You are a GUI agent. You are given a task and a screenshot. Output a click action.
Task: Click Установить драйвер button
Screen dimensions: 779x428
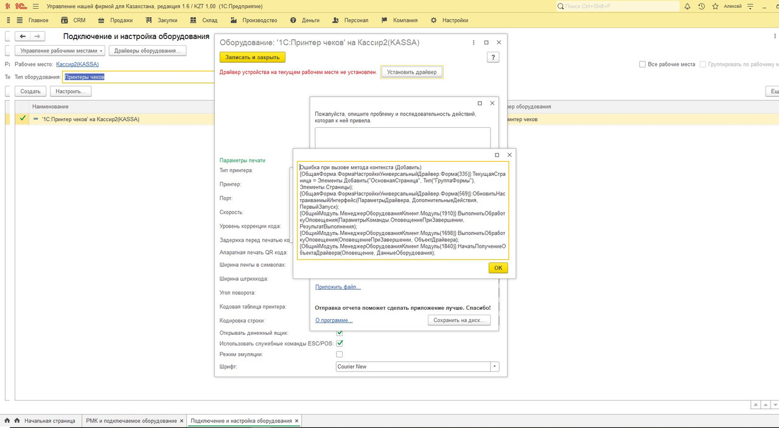tap(412, 72)
